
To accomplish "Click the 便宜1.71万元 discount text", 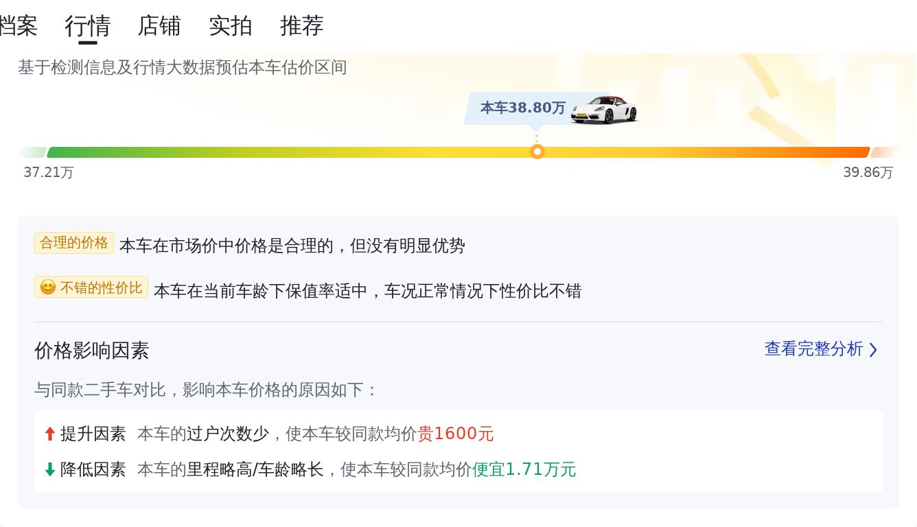I will coord(524,469).
